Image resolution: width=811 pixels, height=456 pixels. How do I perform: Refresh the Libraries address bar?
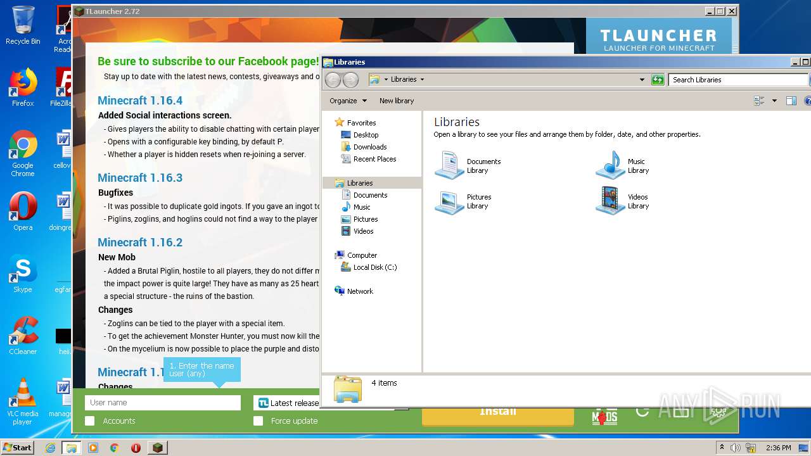click(658, 80)
